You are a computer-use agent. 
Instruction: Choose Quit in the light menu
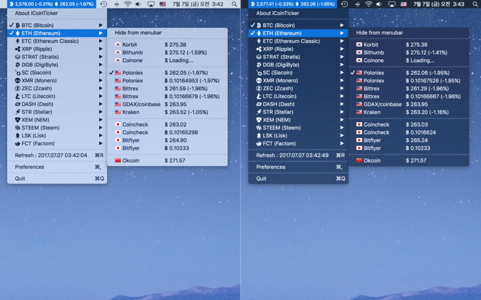click(20, 178)
